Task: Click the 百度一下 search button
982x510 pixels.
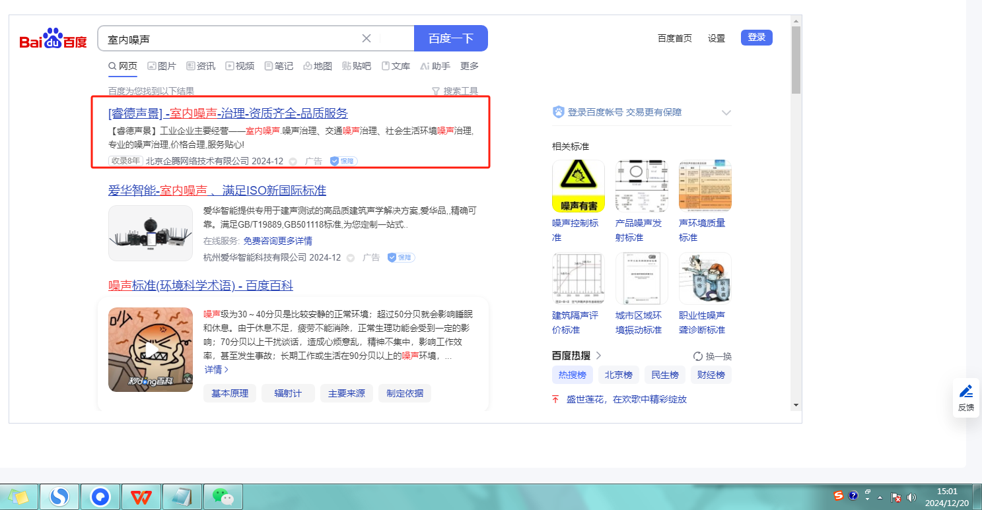Action: 451,38
